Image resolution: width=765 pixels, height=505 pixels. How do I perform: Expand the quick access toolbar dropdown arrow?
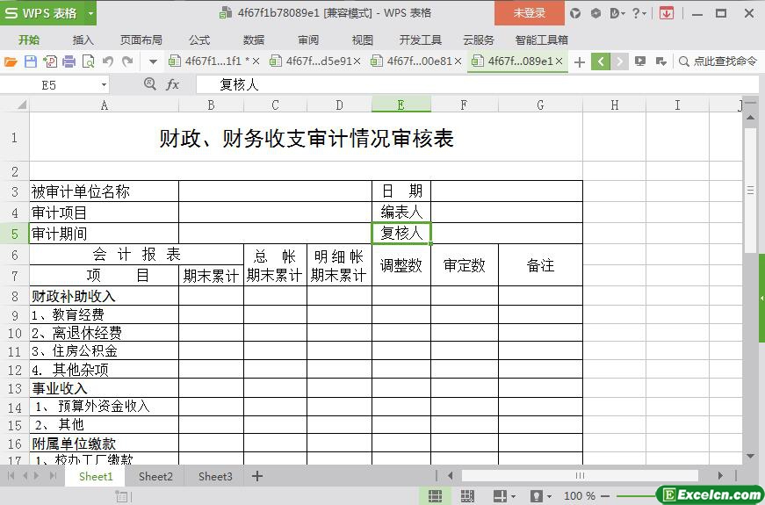(153, 61)
